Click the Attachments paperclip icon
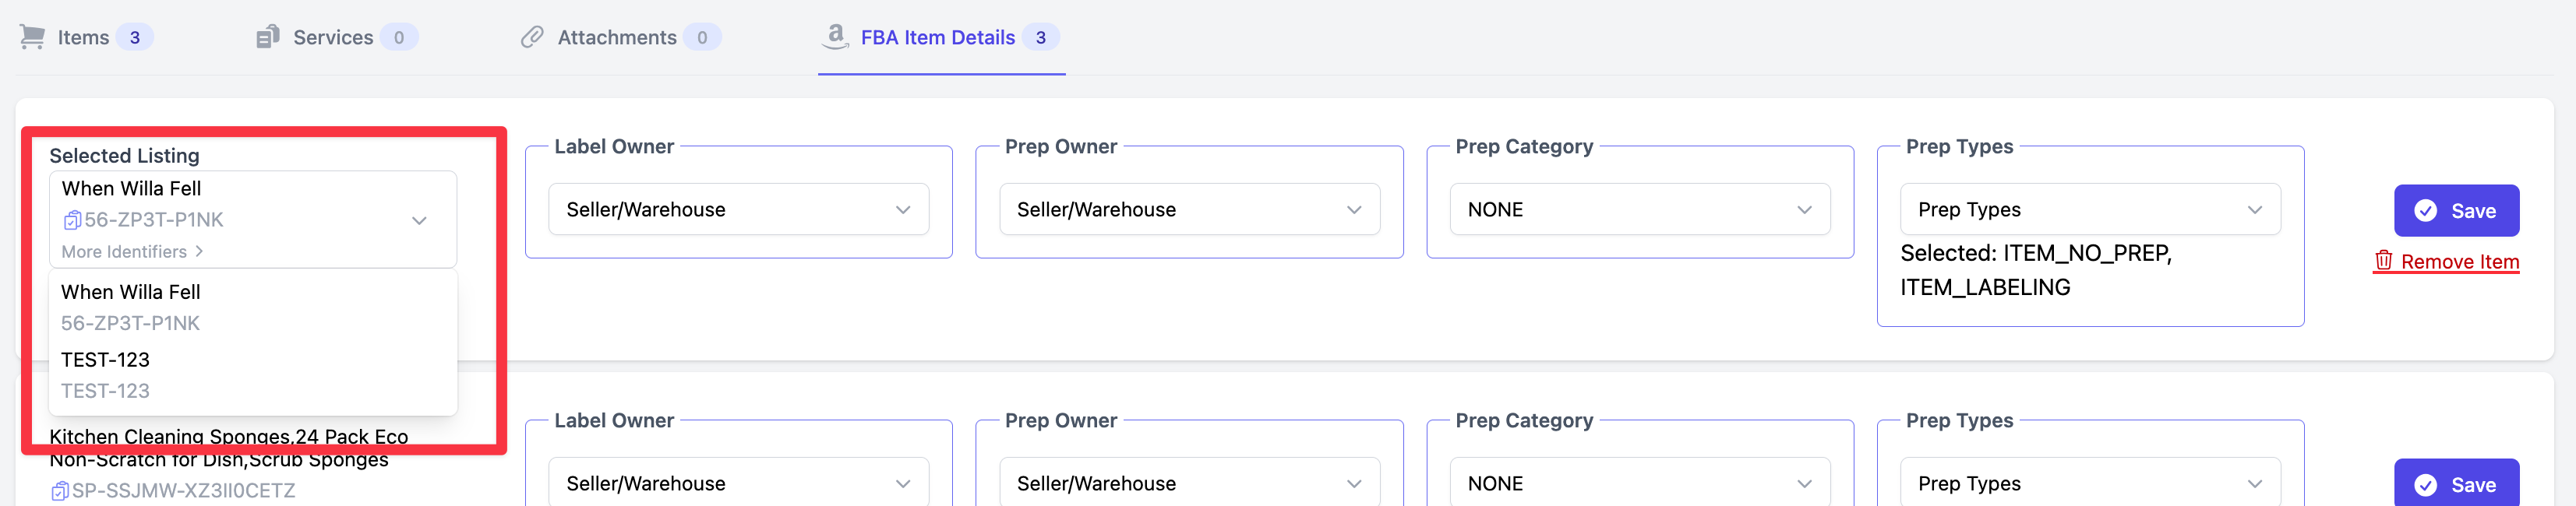This screenshot has width=2576, height=506. [532, 37]
